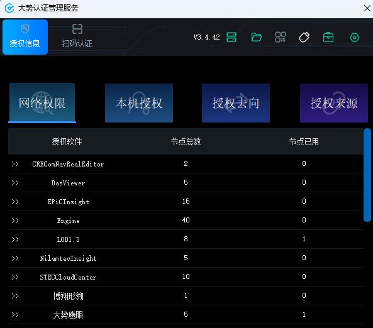The image size is (373, 328).
Task: Click the LOD1.3 software name
Action: coord(68,239)
